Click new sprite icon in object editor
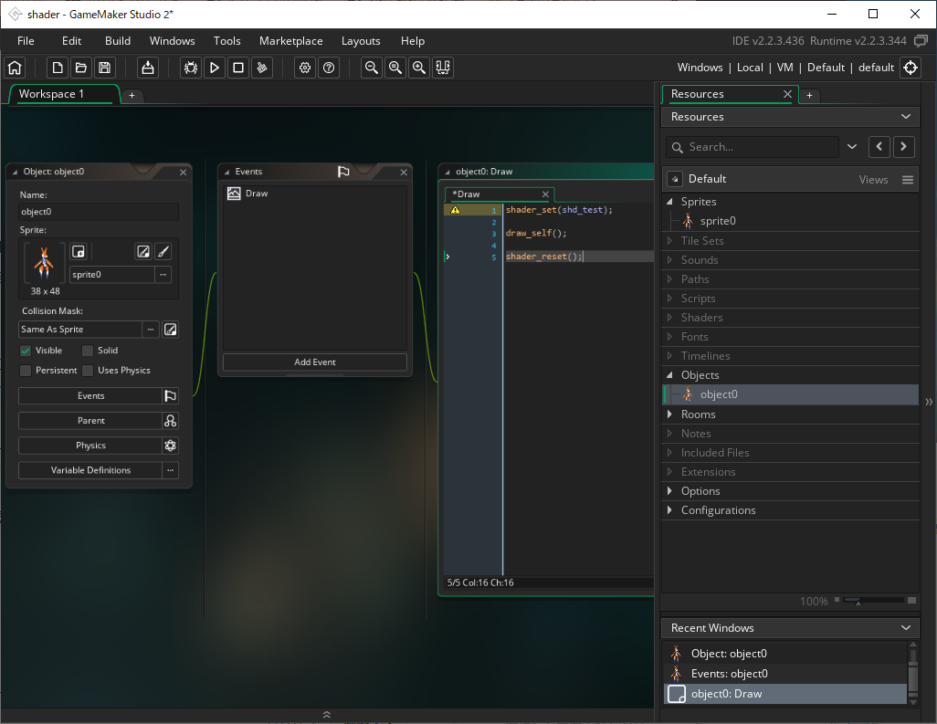The height and width of the screenshot is (724, 937). (79, 251)
